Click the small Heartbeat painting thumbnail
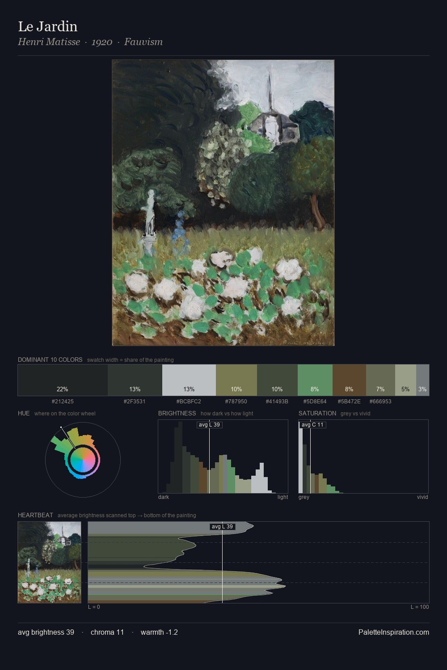The width and height of the screenshot is (447, 670). [50, 562]
